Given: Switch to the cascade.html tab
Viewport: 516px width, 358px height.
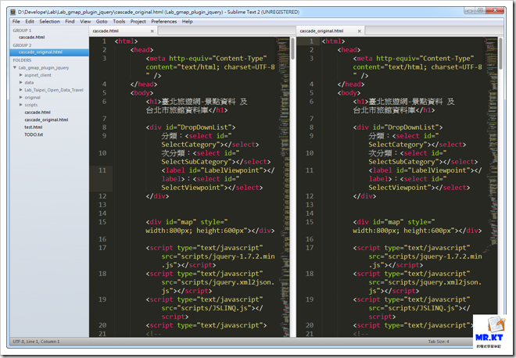Looking at the screenshot, I should pyautogui.click(x=106, y=30).
